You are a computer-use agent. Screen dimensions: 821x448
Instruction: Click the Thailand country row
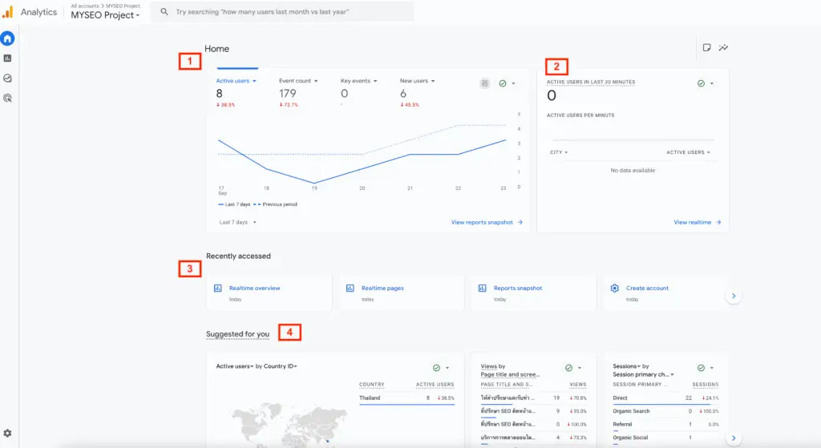pos(406,398)
